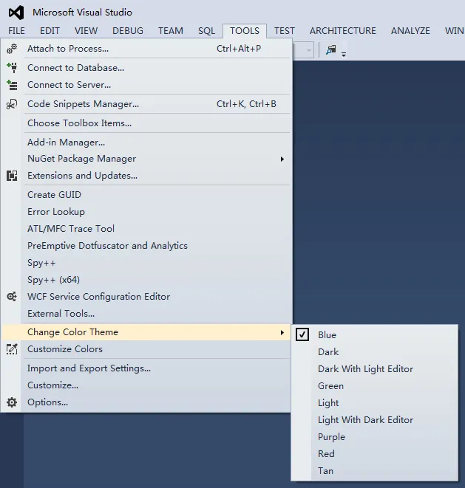This screenshot has height=488, width=465.
Task: Open the External Tools entry
Action: [x=146, y=314]
